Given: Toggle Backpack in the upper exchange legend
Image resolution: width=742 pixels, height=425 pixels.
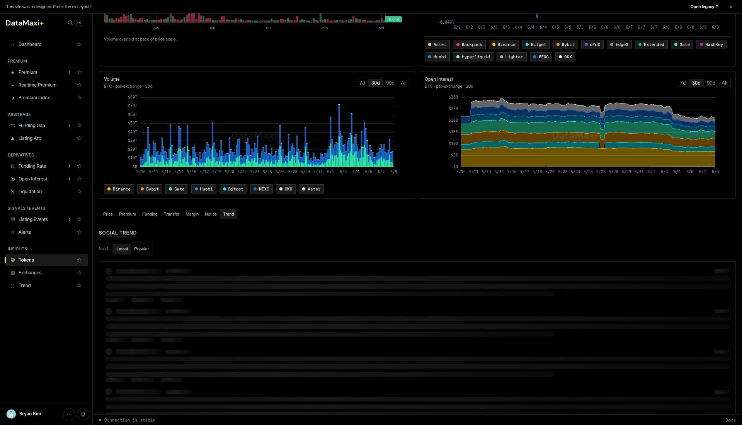Looking at the screenshot, I should [469, 44].
